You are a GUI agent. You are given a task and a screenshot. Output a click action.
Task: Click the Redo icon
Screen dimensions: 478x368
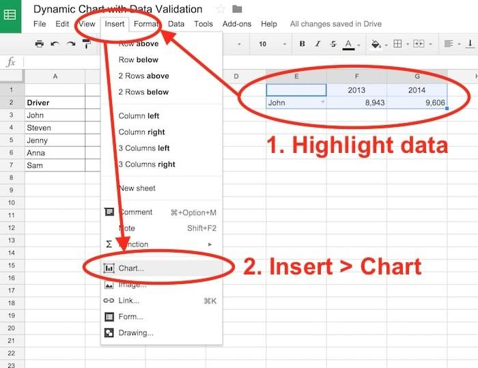71,44
